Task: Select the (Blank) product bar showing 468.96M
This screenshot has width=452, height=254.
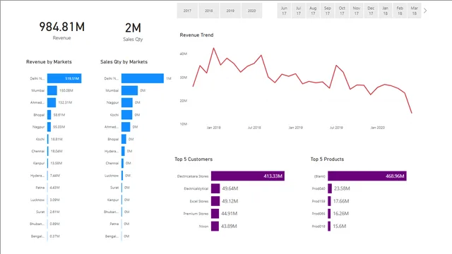Action: [367, 176]
